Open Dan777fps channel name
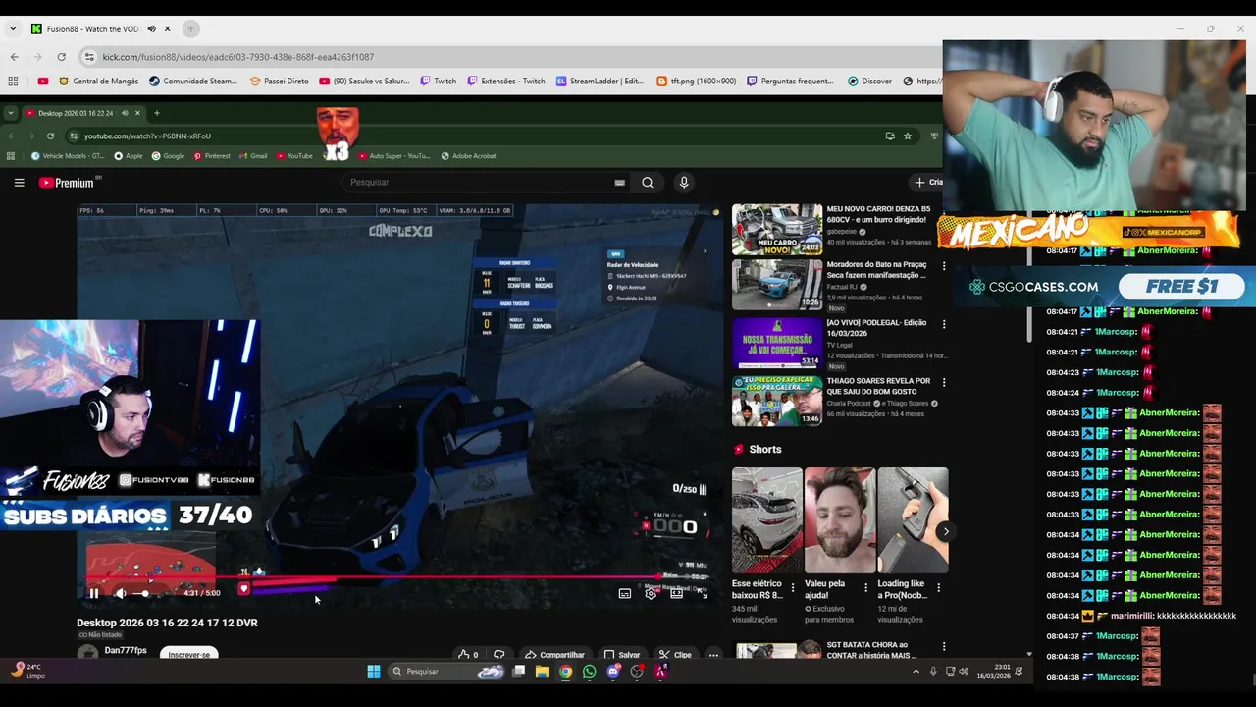1256x707 pixels. (x=126, y=651)
